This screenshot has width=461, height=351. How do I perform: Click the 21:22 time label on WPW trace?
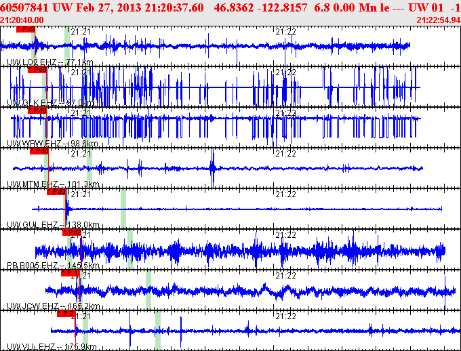[285, 113]
